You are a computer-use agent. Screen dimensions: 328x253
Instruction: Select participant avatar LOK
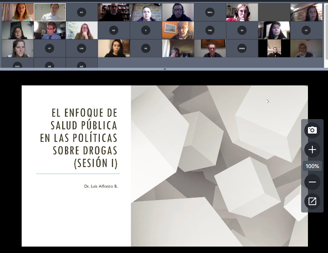[81, 49]
